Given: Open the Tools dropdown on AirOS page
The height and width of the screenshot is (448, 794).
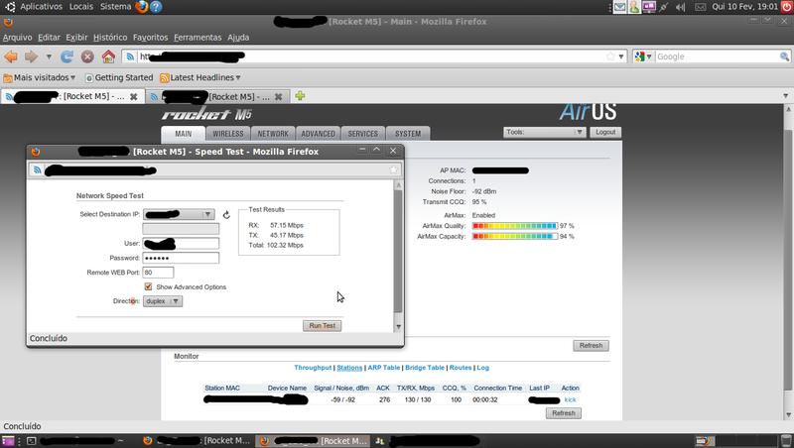Looking at the screenshot, I should tap(544, 132).
